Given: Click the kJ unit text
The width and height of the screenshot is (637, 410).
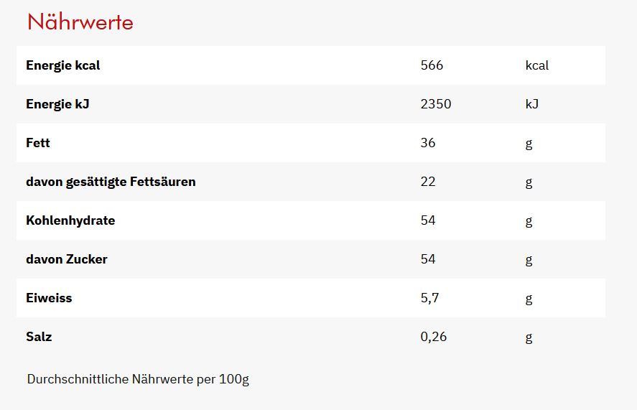Looking at the screenshot, I should [x=532, y=104].
